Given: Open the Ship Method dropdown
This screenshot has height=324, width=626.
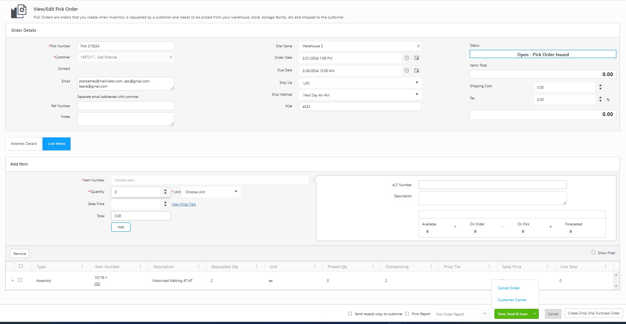Looking at the screenshot, I should pyautogui.click(x=417, y=95).
